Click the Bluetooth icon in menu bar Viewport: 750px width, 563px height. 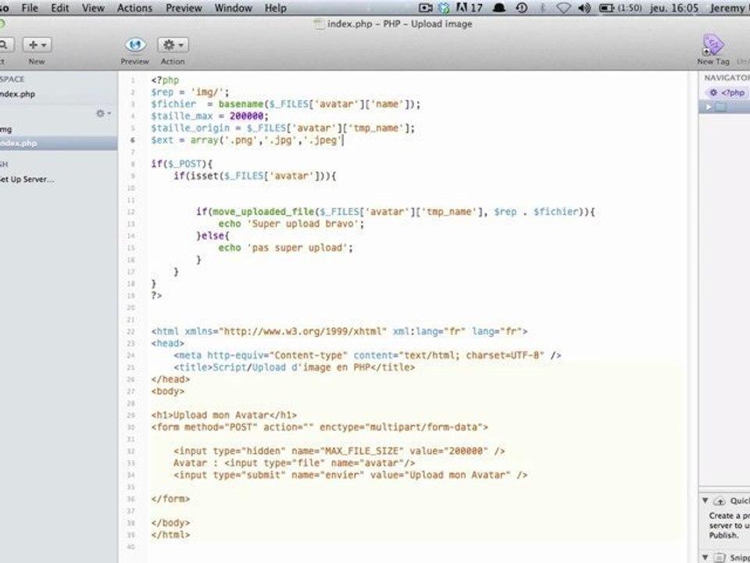pos(542,8)
